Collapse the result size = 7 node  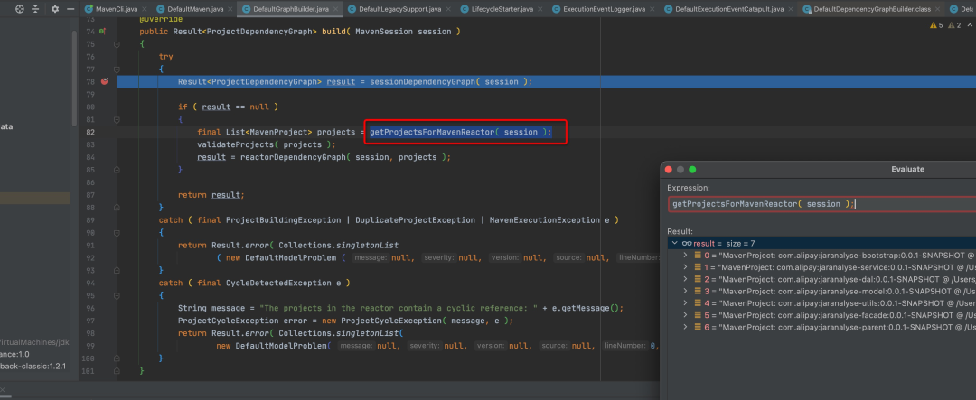(x=674, y=243)
